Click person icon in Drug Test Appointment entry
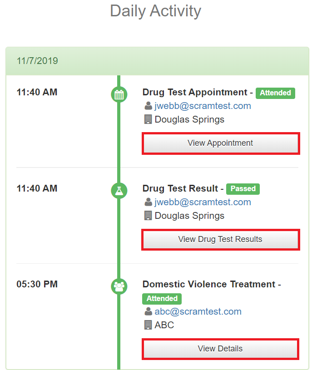Image resolution: width=317 pixels, height=370 pixels. (148, 106)
